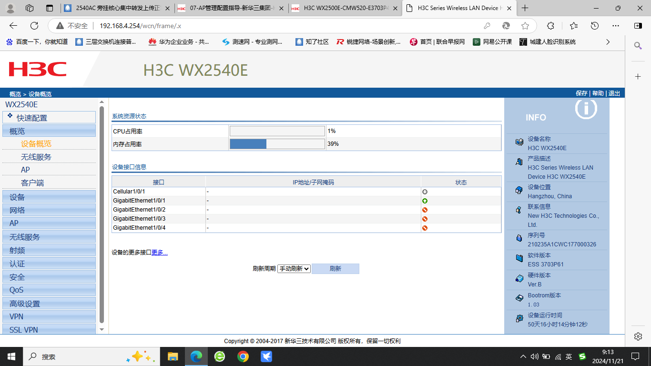The height and width of the screenshot is (366, 651).
Task: Click the 内存占用率 progress bar
Action: tap(277, 144)
